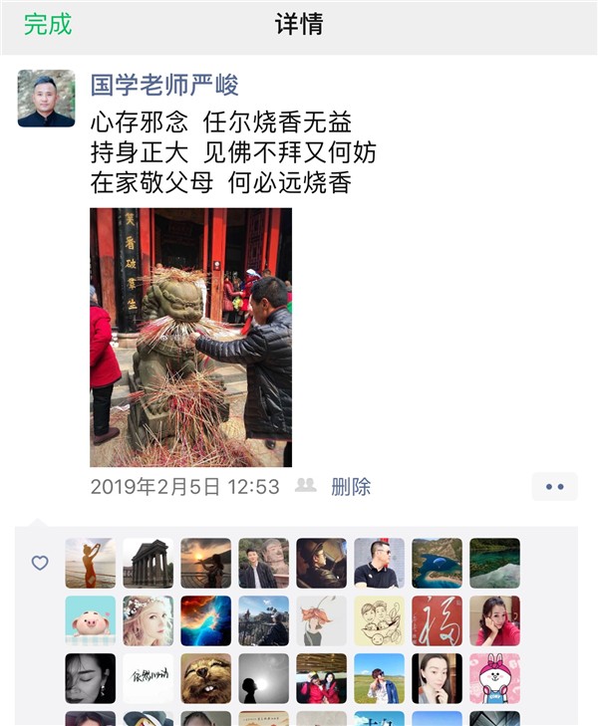The height and width of the screenshot is (726, 598).
Task: Open the colorful nebula avatar
Action: pos(205,620)
